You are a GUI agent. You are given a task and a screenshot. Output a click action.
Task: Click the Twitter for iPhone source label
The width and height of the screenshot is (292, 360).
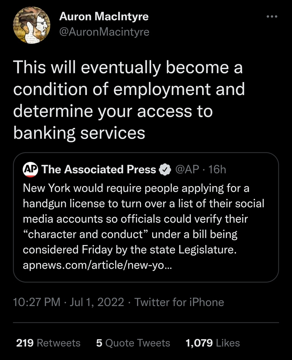tap(179, 302)
